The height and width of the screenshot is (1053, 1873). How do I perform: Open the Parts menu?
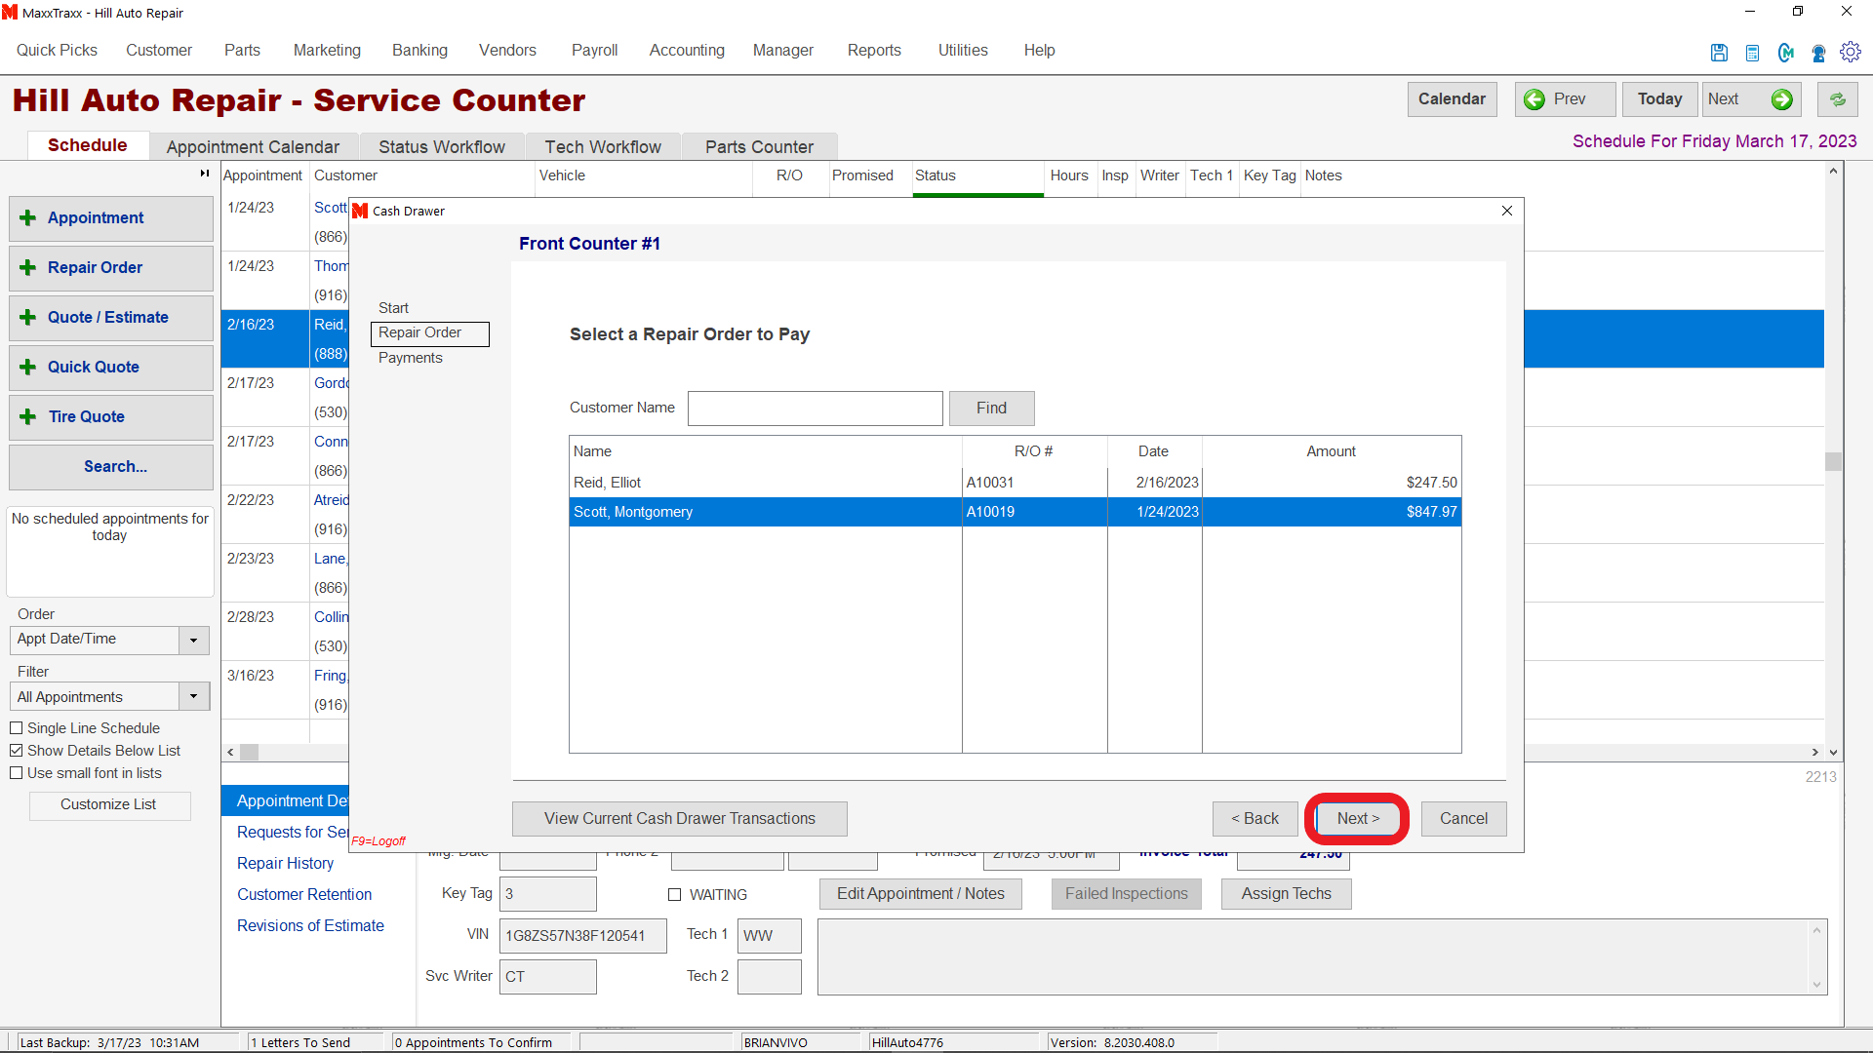pos(242,51)
